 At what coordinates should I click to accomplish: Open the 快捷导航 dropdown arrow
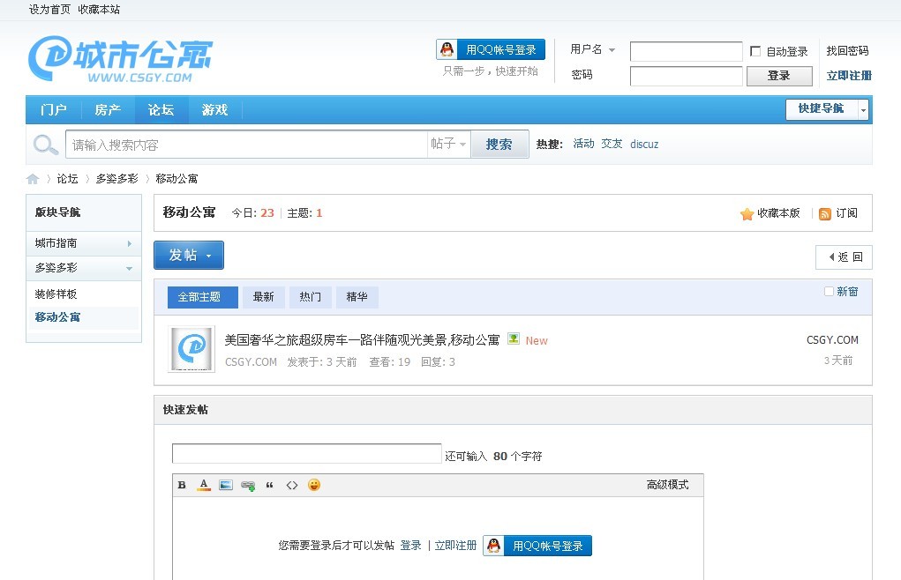coord(862,109)
